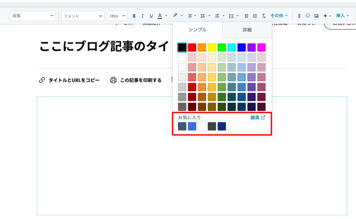The height and width of the screenshot is (219, 356).
Task: Click the blog title heading text
Action: [x=105, y=46]
